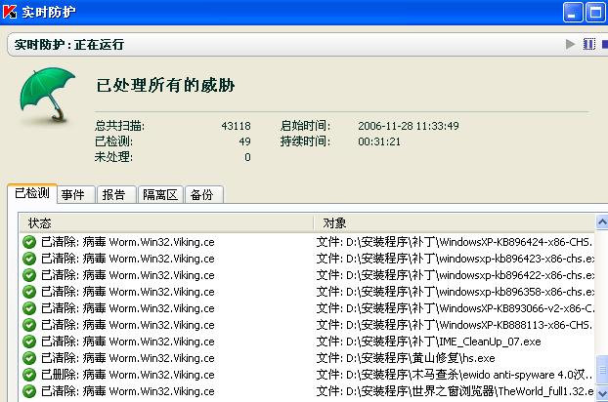Click green check icon for KB893066 row

(29, 308)
